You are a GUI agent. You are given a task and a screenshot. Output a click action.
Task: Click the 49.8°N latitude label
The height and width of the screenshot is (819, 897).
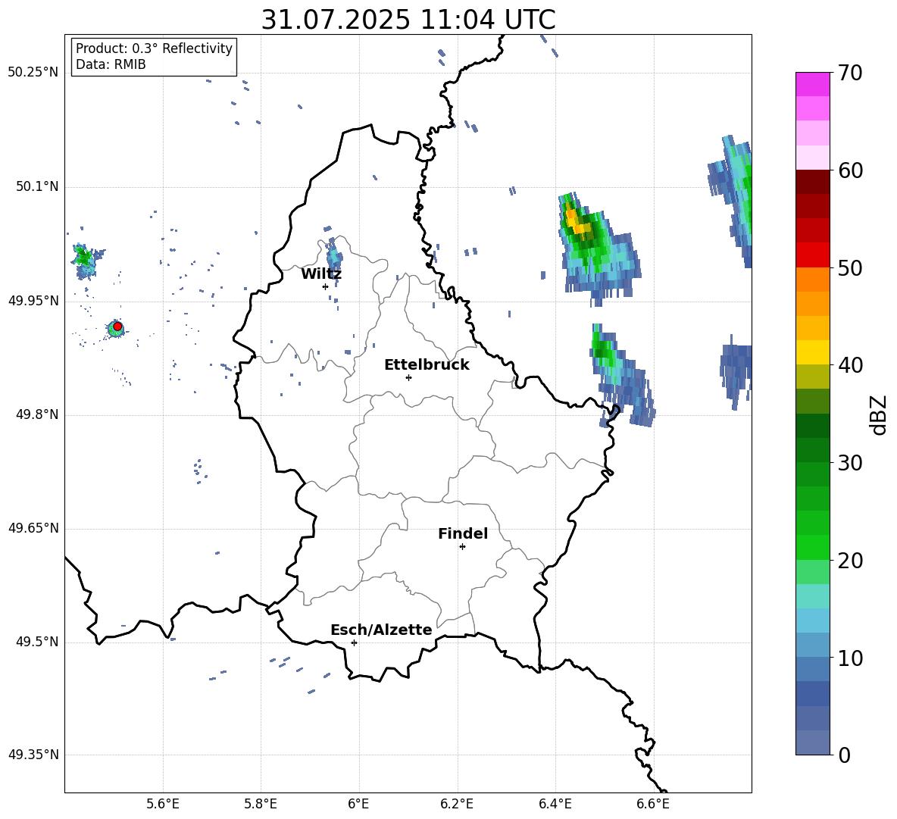pyautogui.click(x=37, y=414)
